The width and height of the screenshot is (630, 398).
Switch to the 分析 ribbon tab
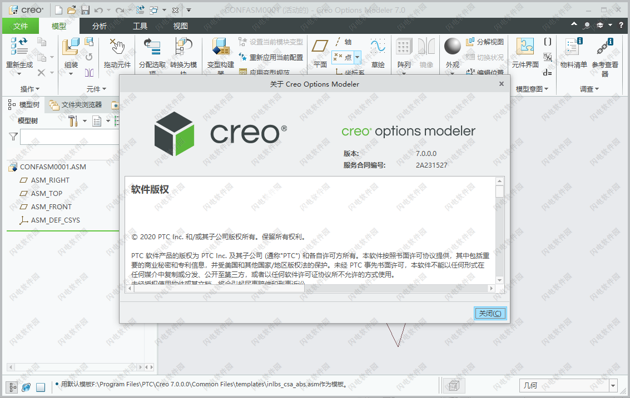tap(99, 26)
